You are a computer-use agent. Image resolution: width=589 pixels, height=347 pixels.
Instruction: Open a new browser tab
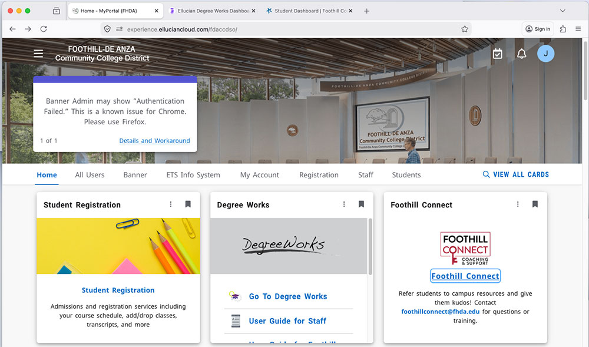click(x=366, y=11)
